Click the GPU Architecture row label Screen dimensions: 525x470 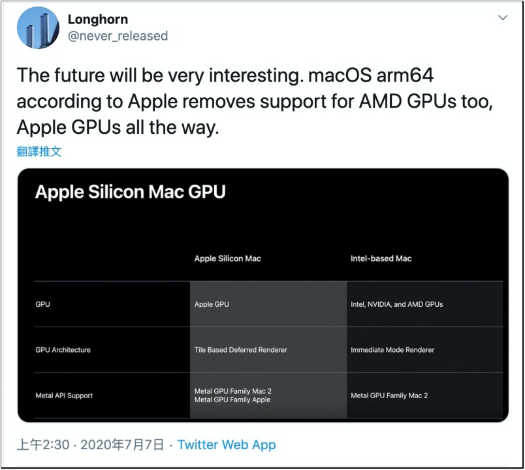pyautogui.click(x=63, y=350)
